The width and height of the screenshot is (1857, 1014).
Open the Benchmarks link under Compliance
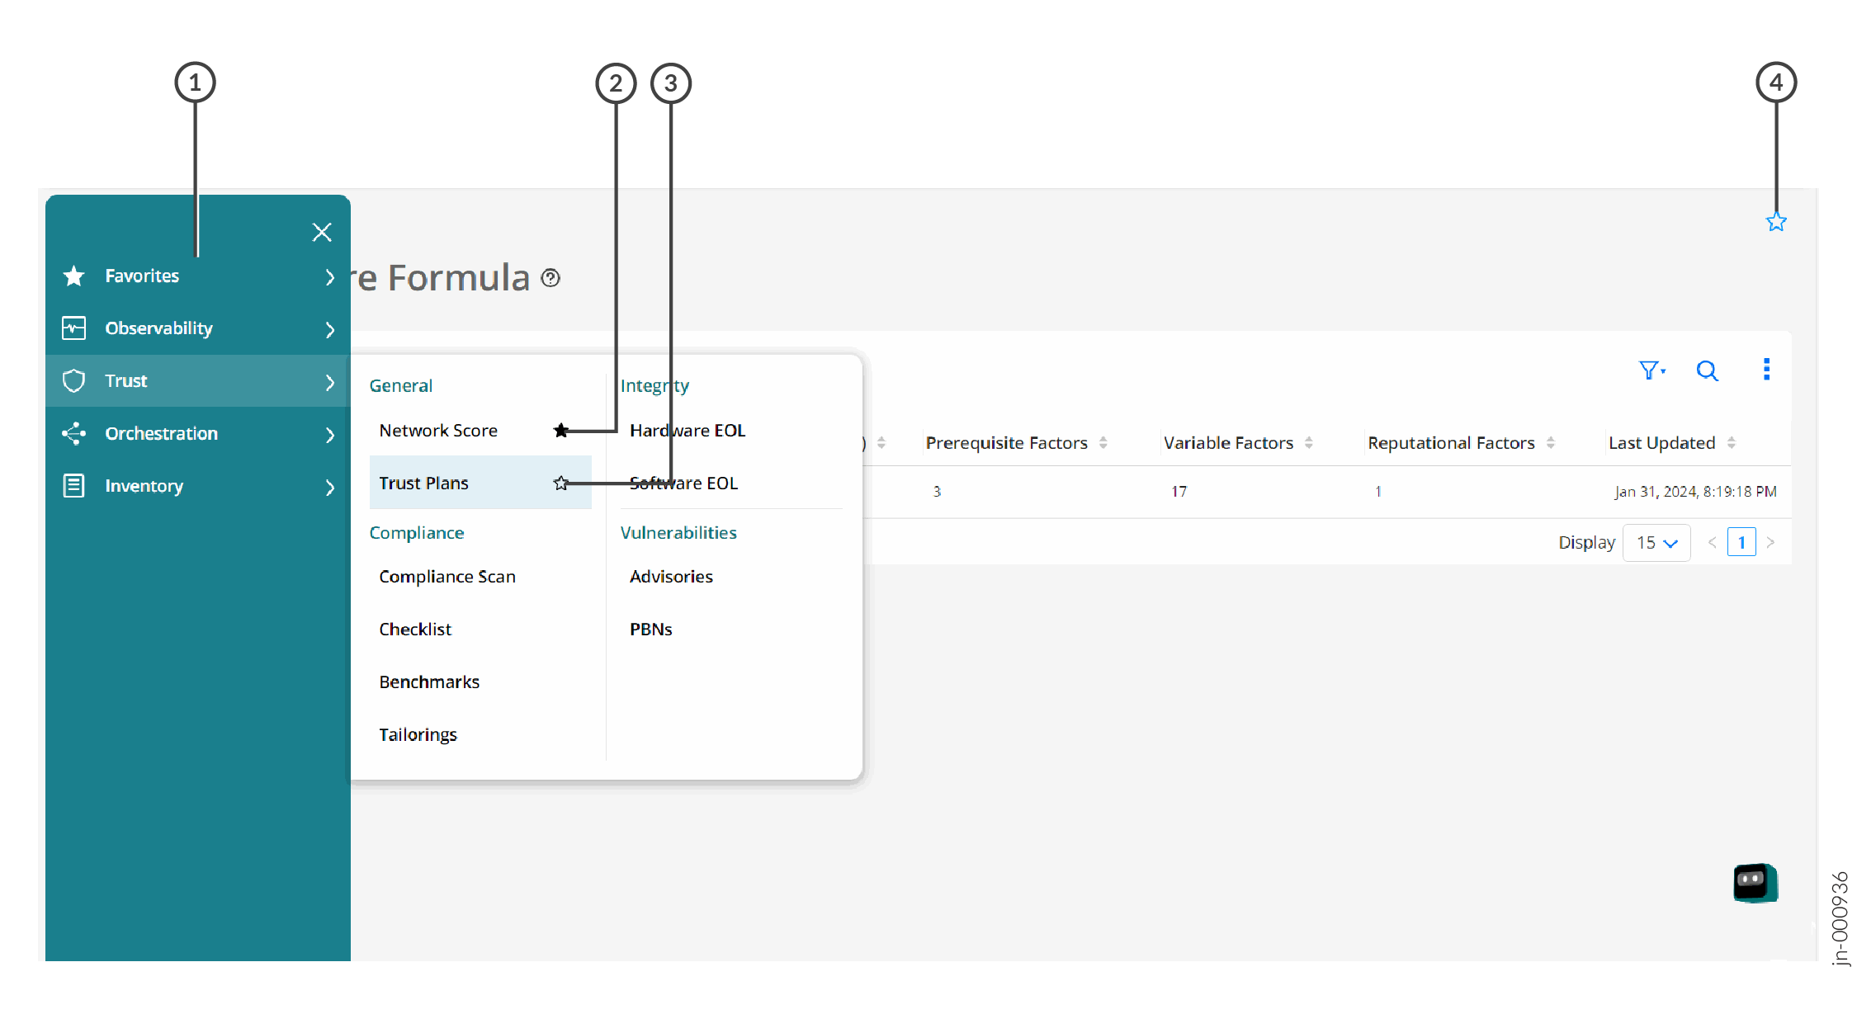tap(429, 682)
